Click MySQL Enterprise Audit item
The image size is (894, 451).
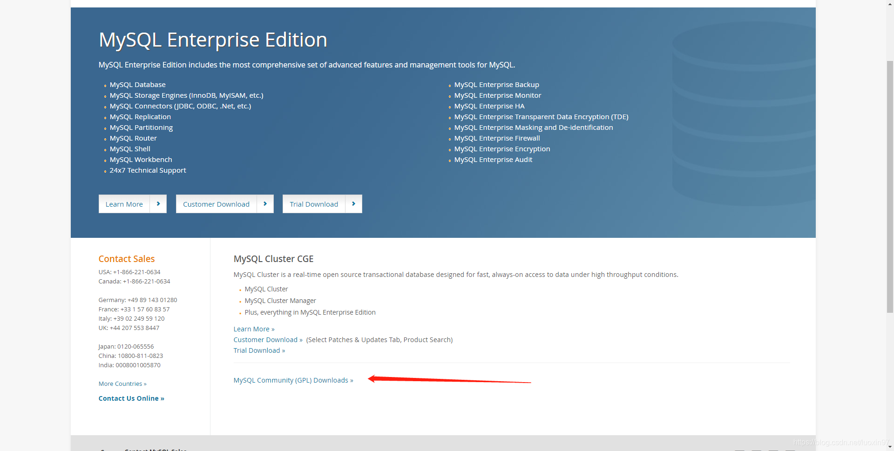(x=494, y=160)
